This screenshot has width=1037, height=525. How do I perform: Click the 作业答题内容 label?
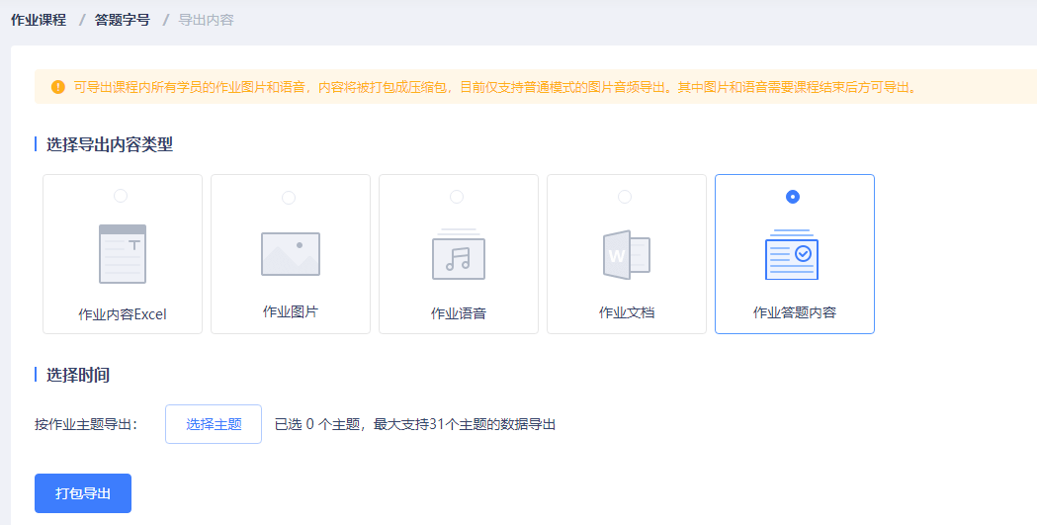click(x=794, y=312)
